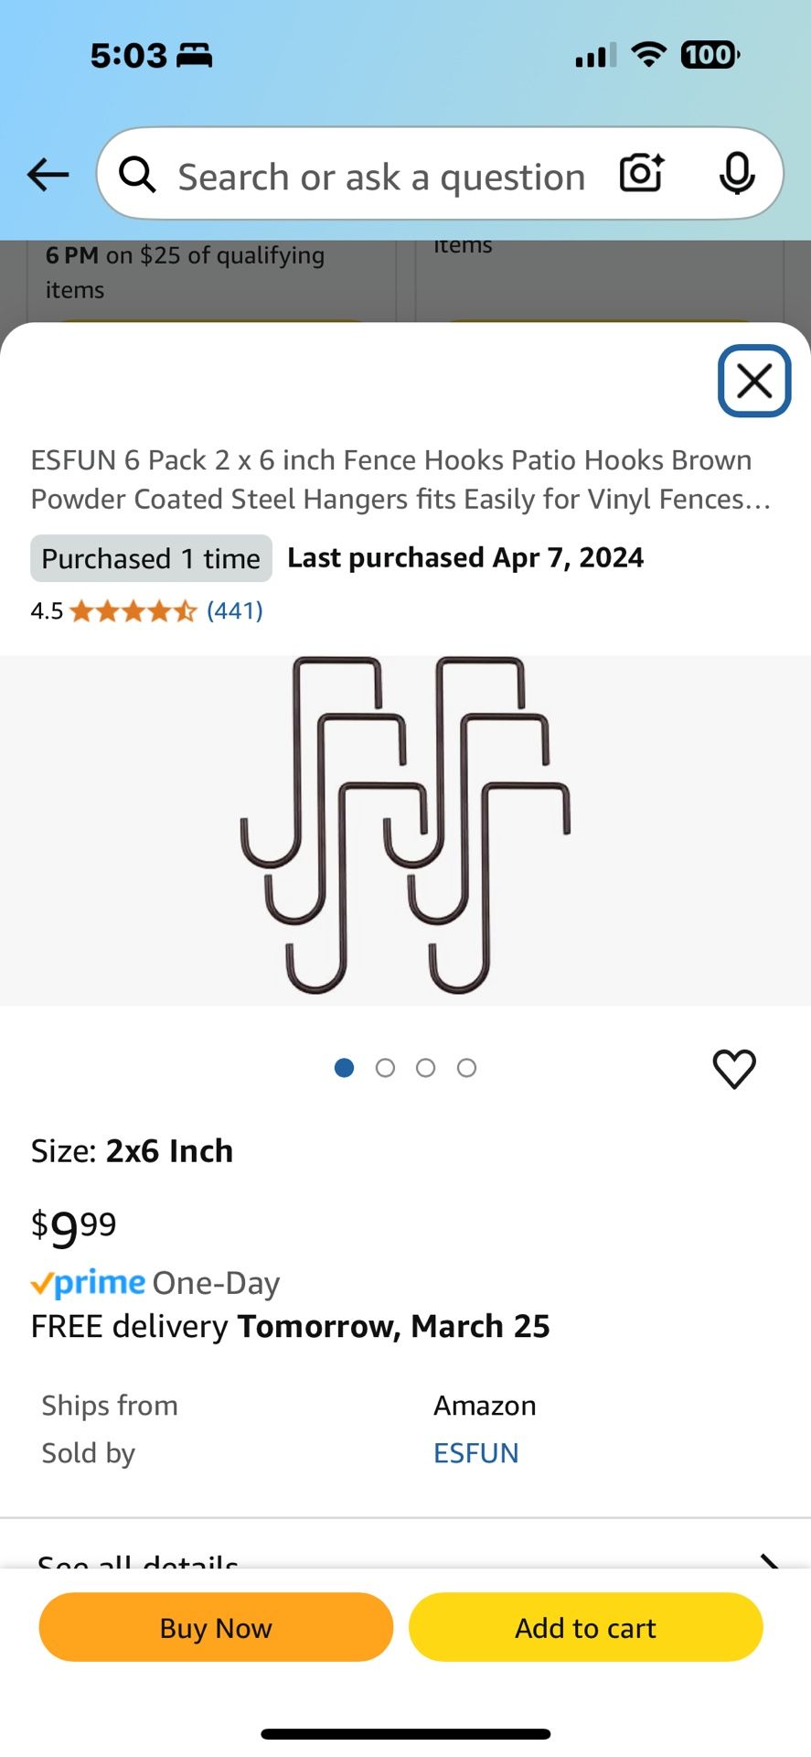The width and height of the screenshot is (811, 1757).
Task: Open the 441 reviews link
Action: coord(235,611)
